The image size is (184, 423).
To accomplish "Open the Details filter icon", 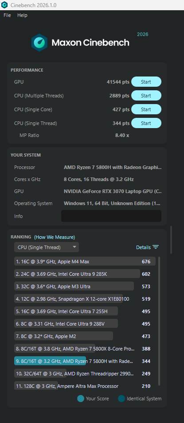I will [156, 247].
